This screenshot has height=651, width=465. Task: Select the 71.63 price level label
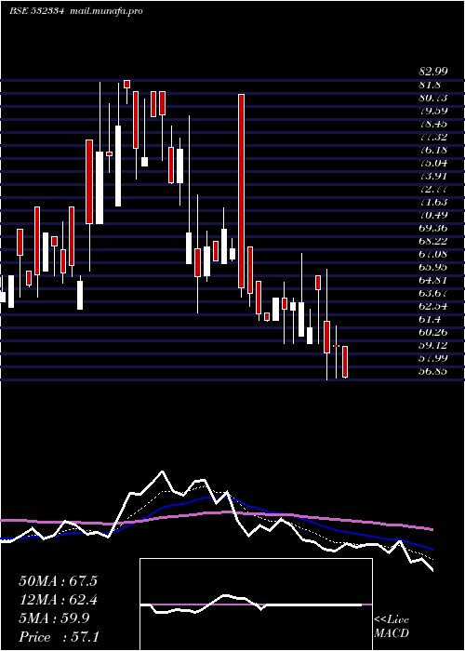coord(433,202)
